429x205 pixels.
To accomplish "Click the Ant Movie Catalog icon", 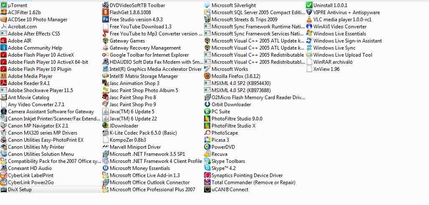I will (x=4, y=97).
